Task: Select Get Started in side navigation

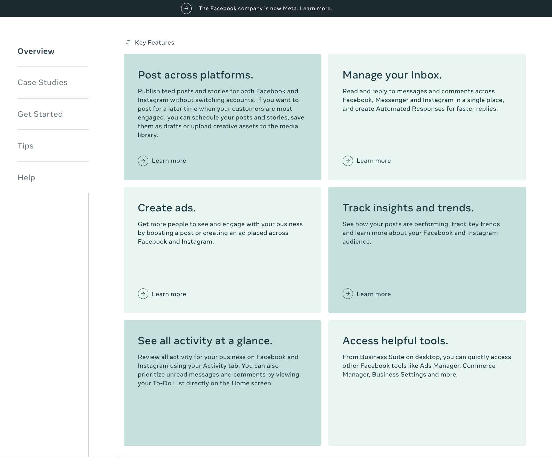Action: (x=40, y=114)
